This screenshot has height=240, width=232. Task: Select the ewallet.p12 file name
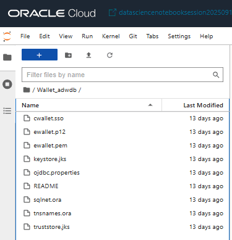49,132
